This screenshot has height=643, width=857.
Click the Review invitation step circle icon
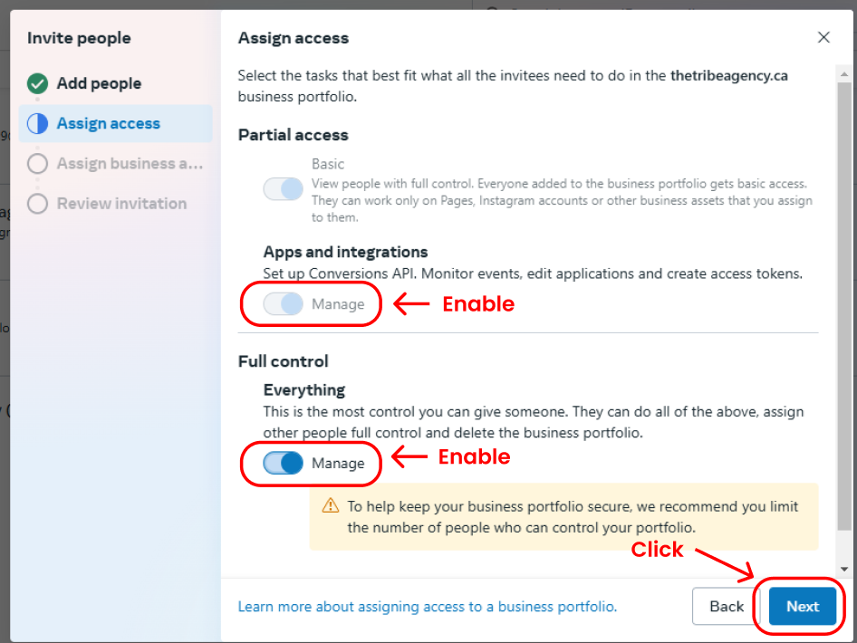point(37,204)
